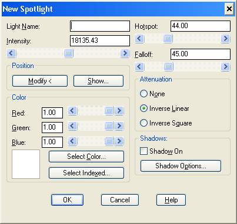Click the white color preview swatch
The image size is (237, 224).
point(26,164)
